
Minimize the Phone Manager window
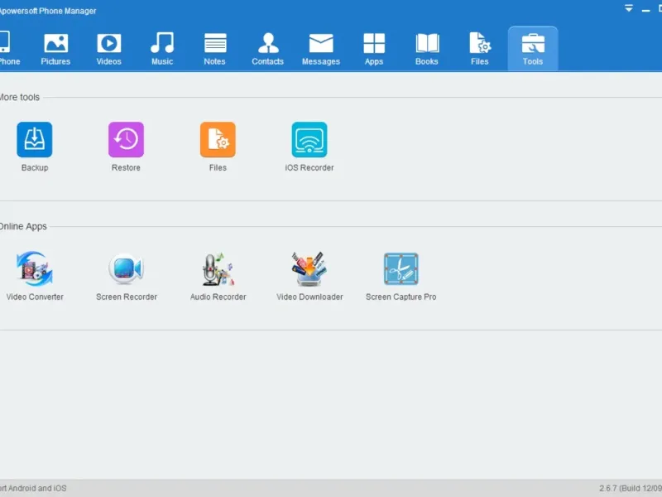[645, 10]
